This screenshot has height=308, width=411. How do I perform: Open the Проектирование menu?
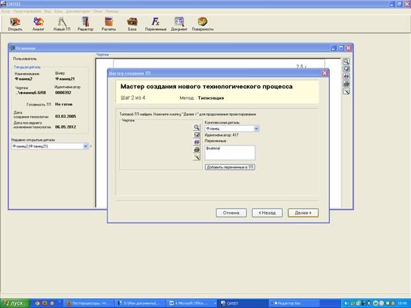tap(27, 11)
